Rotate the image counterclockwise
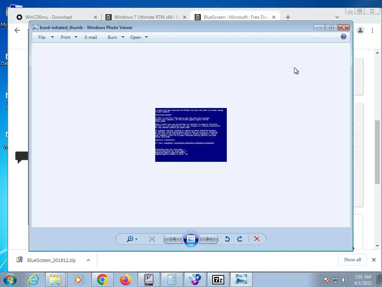 coord(227,239)
